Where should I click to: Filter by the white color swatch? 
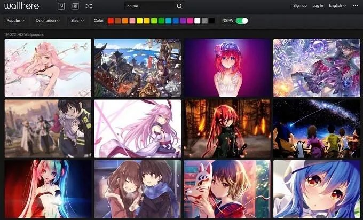click(197, 21)
